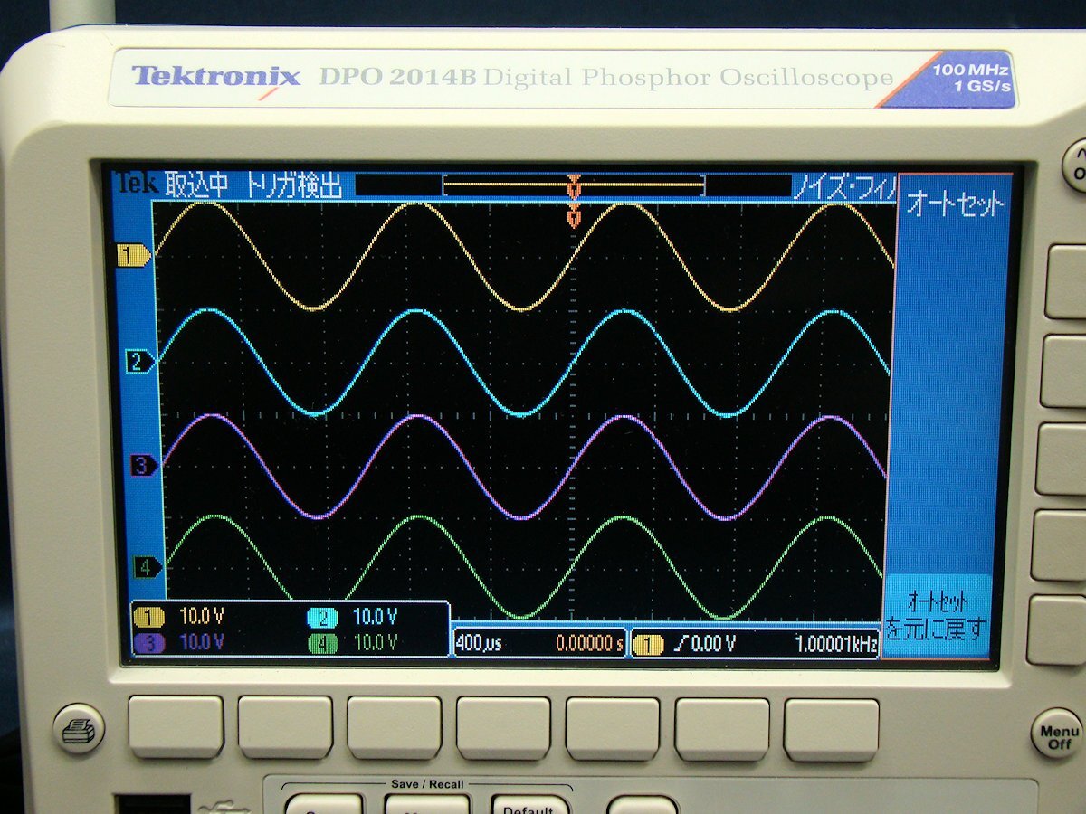Select the cyan channel 2 badge in readout
Image resolution: width=1086 pixels, height=814 pixels.
(322, 618)
